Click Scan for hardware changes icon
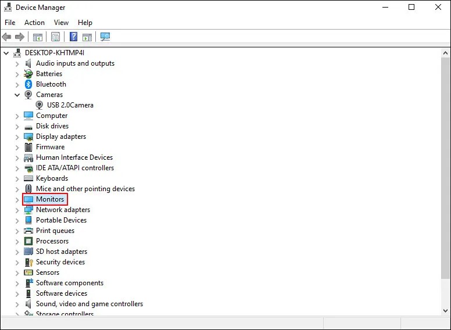The height and width of the screenshot is (330, 451). tap(105, 37)
